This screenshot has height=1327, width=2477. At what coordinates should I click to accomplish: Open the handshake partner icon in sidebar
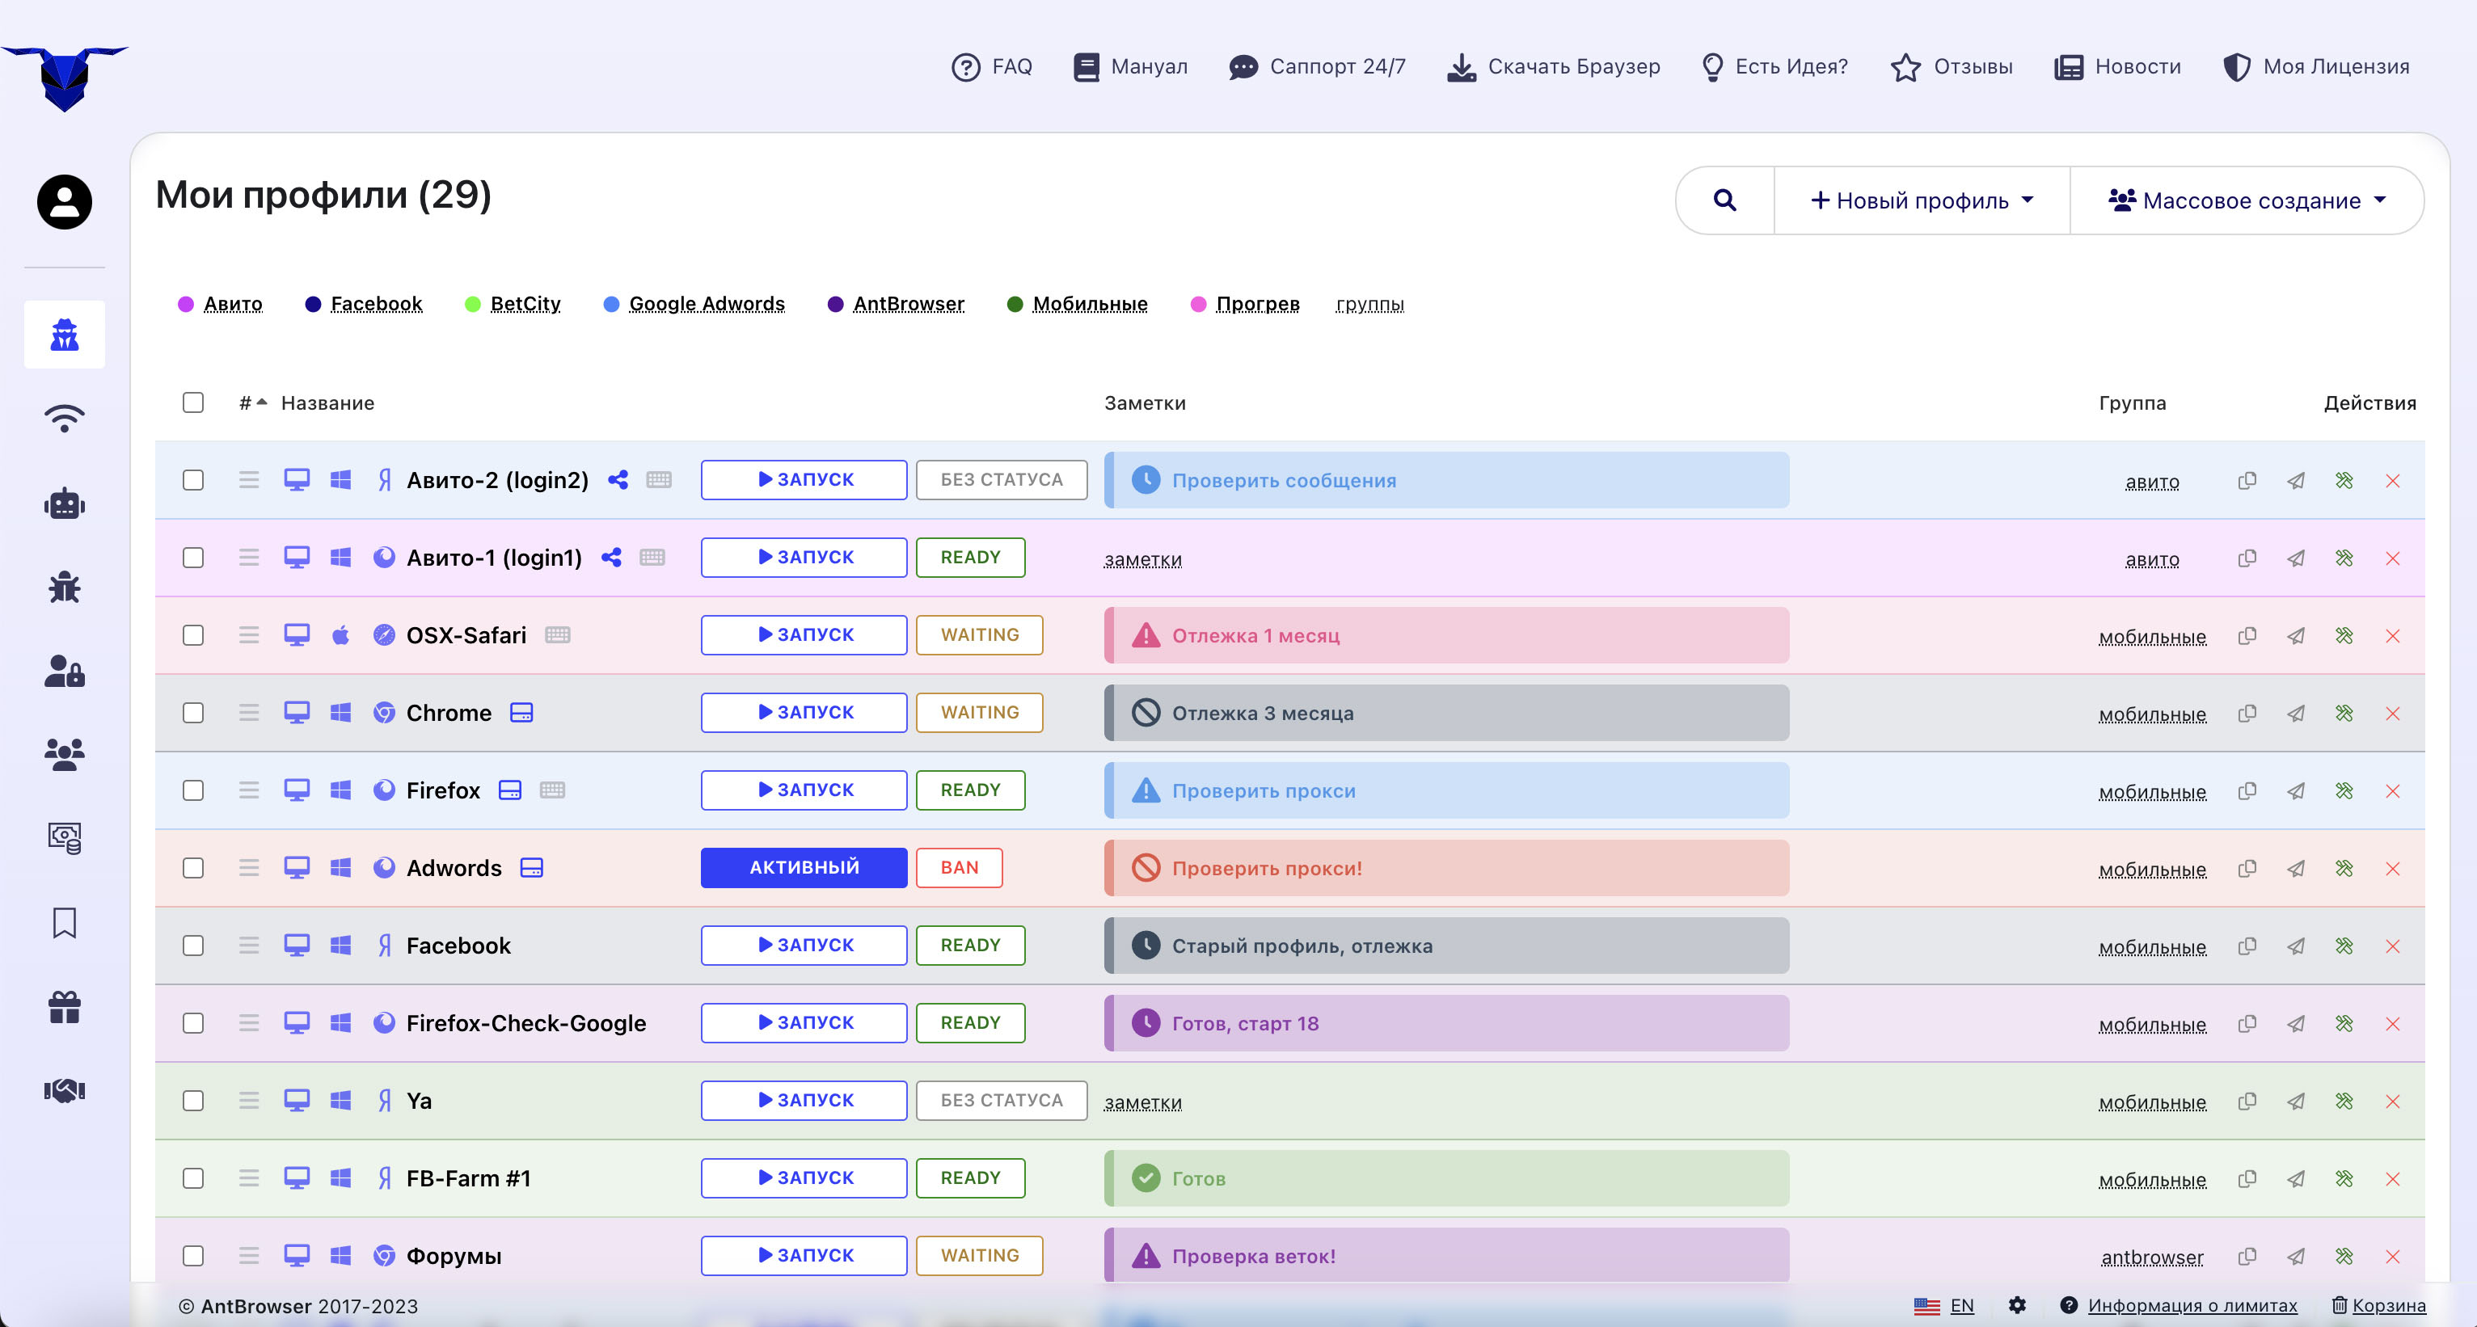pos(65,1090)
